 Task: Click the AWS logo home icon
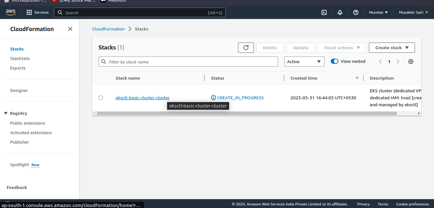pos(11,12)
